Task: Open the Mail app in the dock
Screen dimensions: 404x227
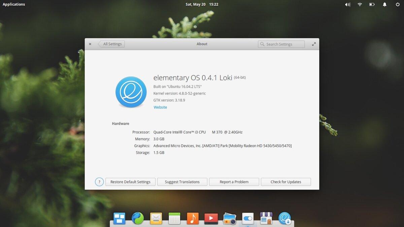Action: (x=156, y=219)
